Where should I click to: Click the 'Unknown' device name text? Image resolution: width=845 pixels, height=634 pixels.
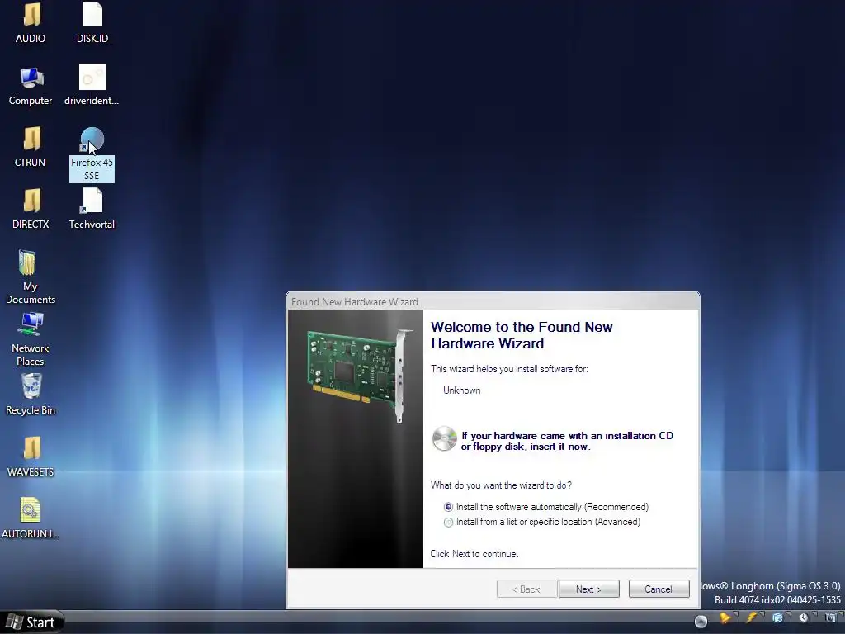click(x=462, y=390)
